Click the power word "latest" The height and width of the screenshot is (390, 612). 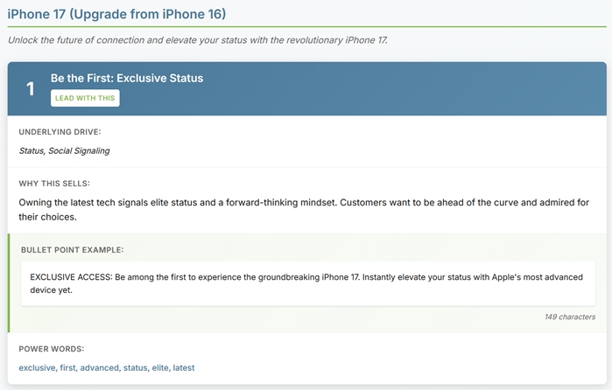184,368
